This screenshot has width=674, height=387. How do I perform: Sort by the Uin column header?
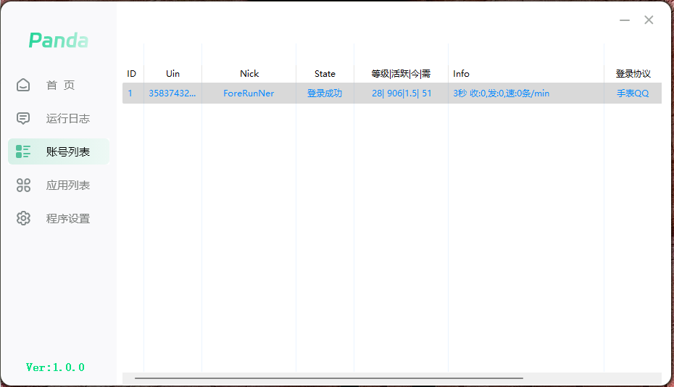tap(172, 73)
